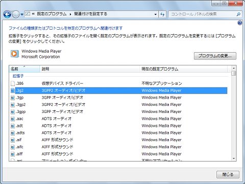The width and height of the screenshot is (245, 184).
Task: Select the .3g2 extension name
Action: [x=19, y=90]
